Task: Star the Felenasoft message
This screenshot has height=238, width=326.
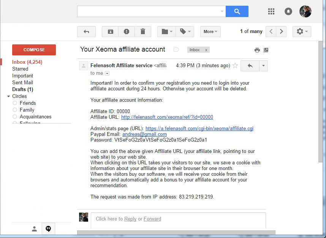Action: (x=235, y=66)
